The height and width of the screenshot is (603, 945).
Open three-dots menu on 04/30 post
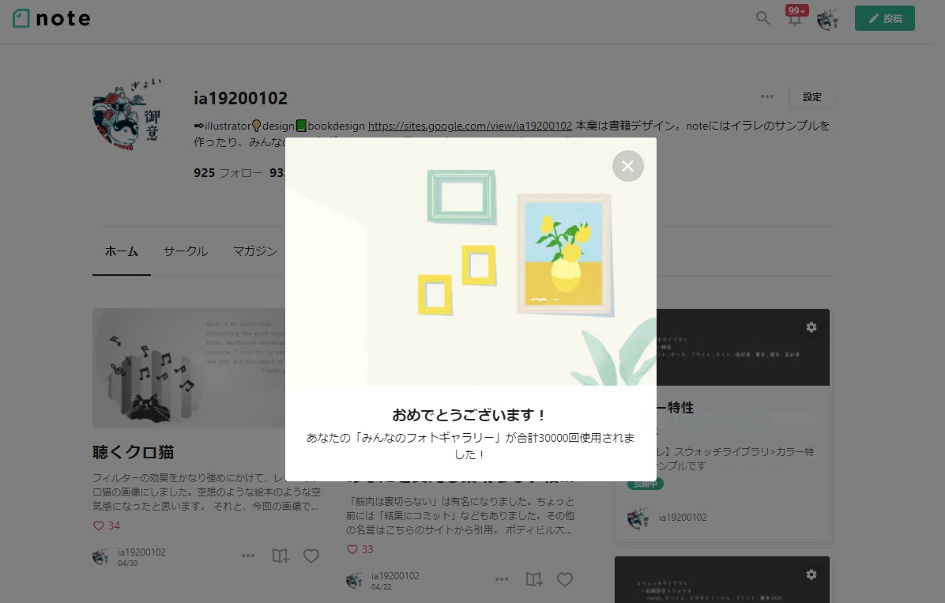point(247,556)
